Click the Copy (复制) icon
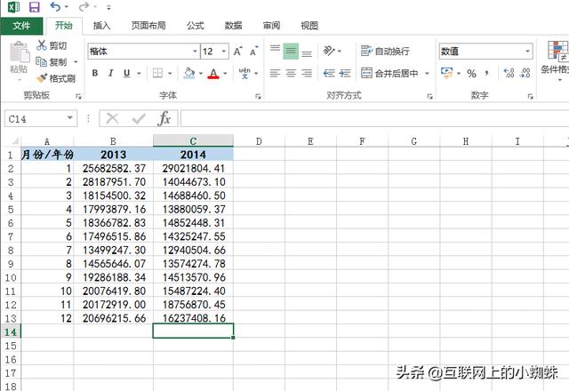 coord(41,61)
